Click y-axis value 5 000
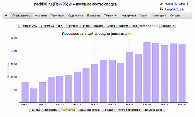195x117 pixels. pyautogui.click(x=14, y=38)
